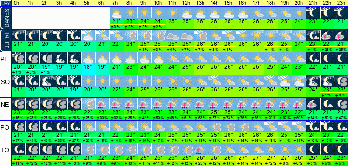348x166 pixels.
Task: Click the NE day label
Action: pyautogui.click(x=5, y=105)
